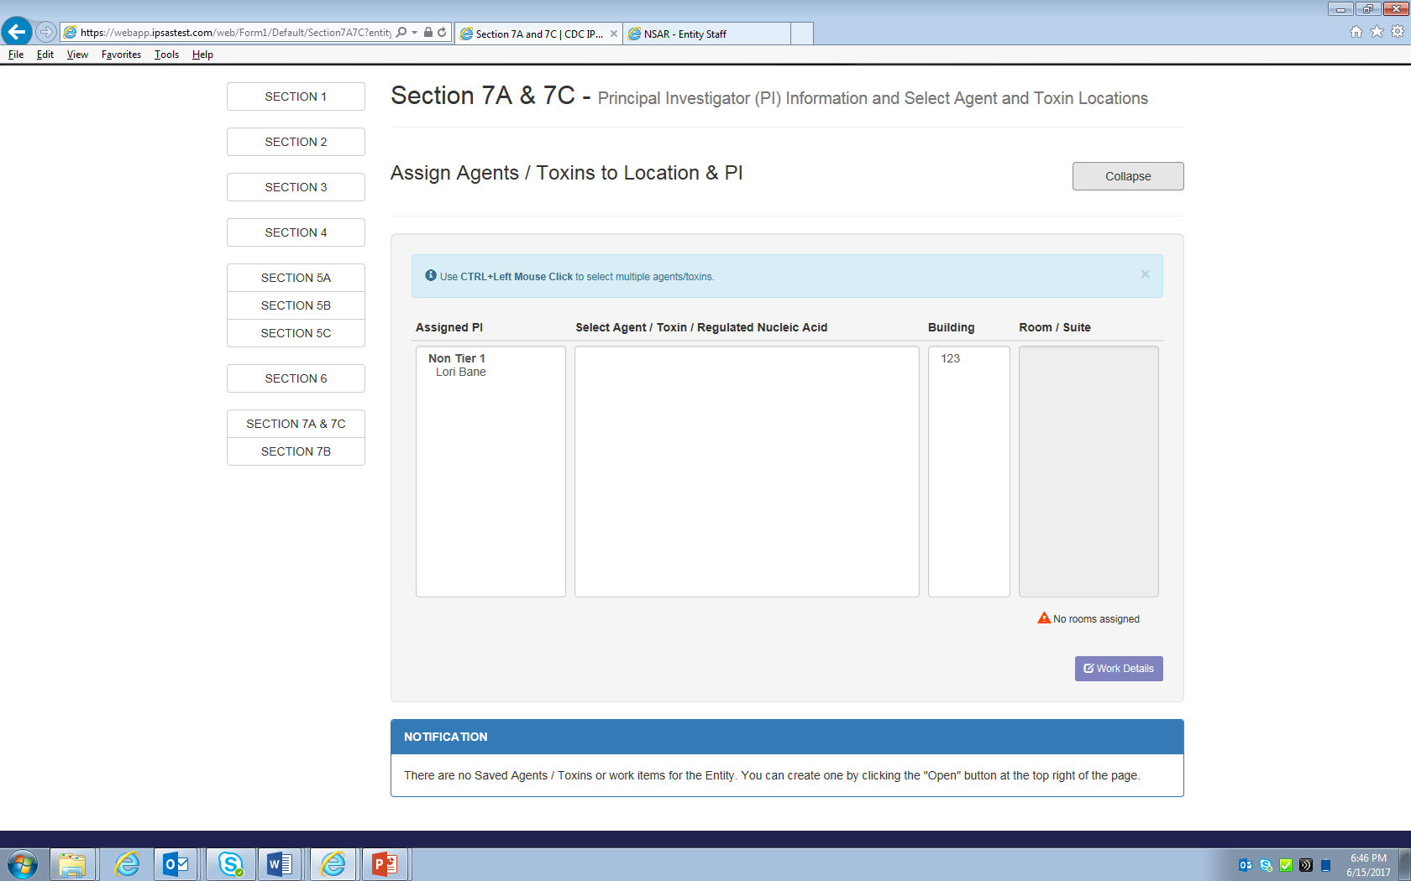Switch to the NSAR - Entity Staff tab
The height and width of the screenshot is (881, 1411).
(x=706, y=34)
